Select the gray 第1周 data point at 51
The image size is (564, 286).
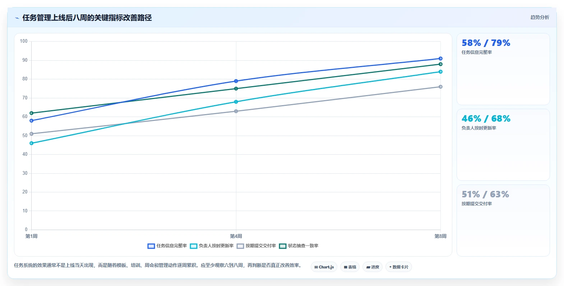[x=32, y=134]
